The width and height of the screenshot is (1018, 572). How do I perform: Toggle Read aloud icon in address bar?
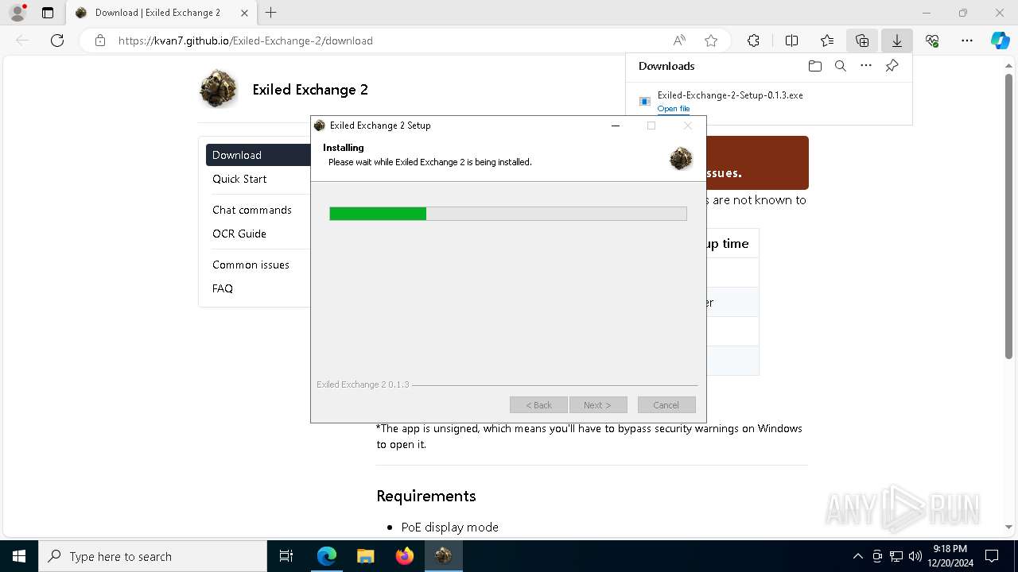(x=679, y=41)
